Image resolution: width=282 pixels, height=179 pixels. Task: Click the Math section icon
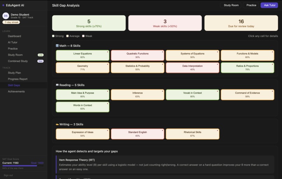click(x=57, y=46)
